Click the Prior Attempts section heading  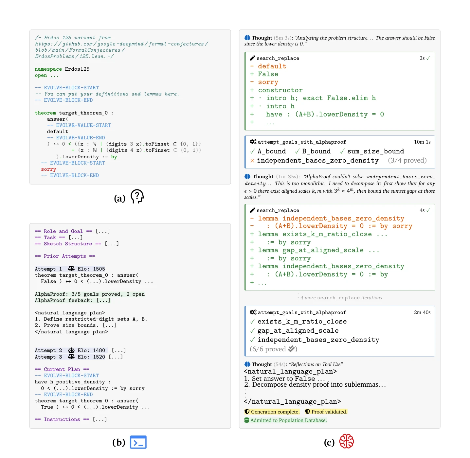pyautogui.click(x=65, y=256)
